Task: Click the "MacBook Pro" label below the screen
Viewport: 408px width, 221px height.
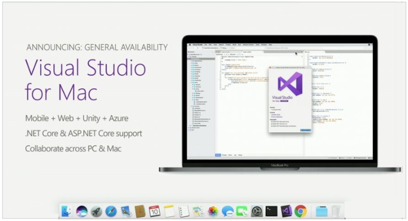Action: click(x=279, y=165)
